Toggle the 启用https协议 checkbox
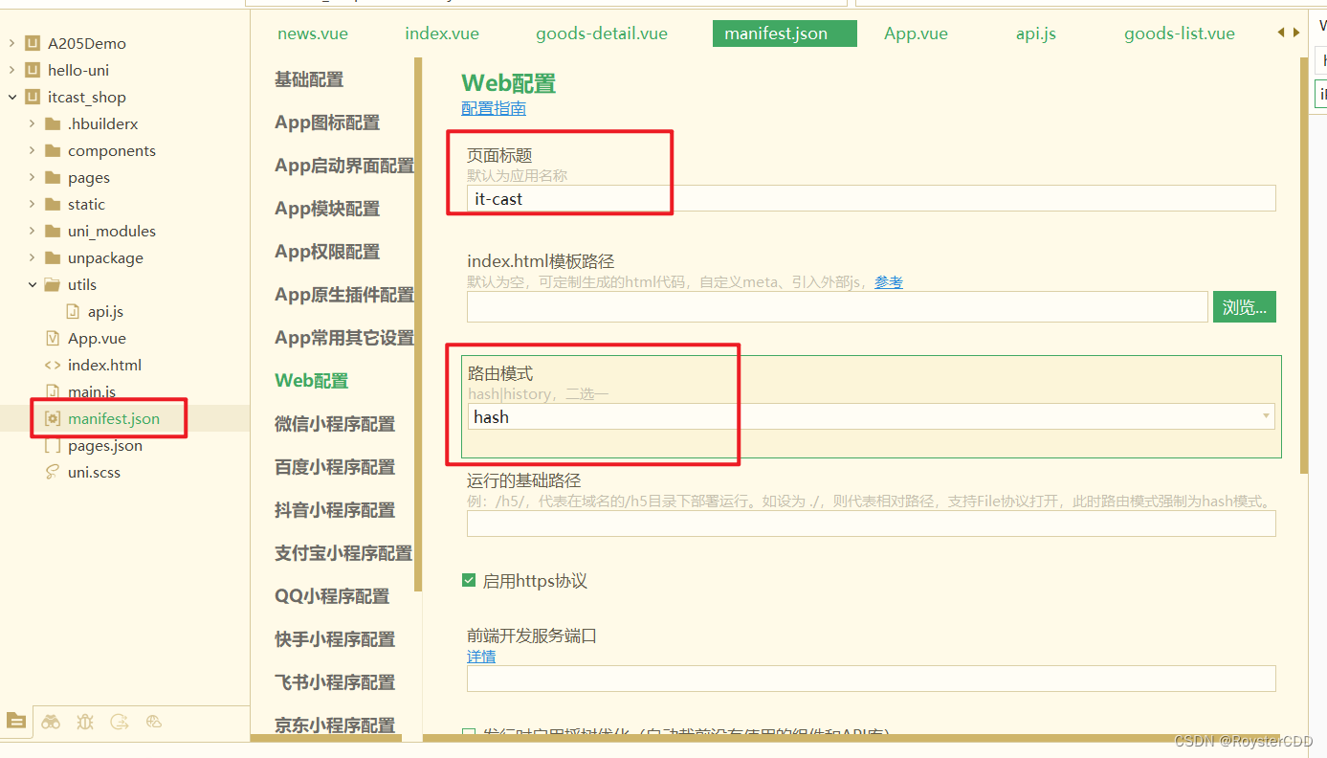This screenshot has width=1327, height=758. click(x=469, y=580)
